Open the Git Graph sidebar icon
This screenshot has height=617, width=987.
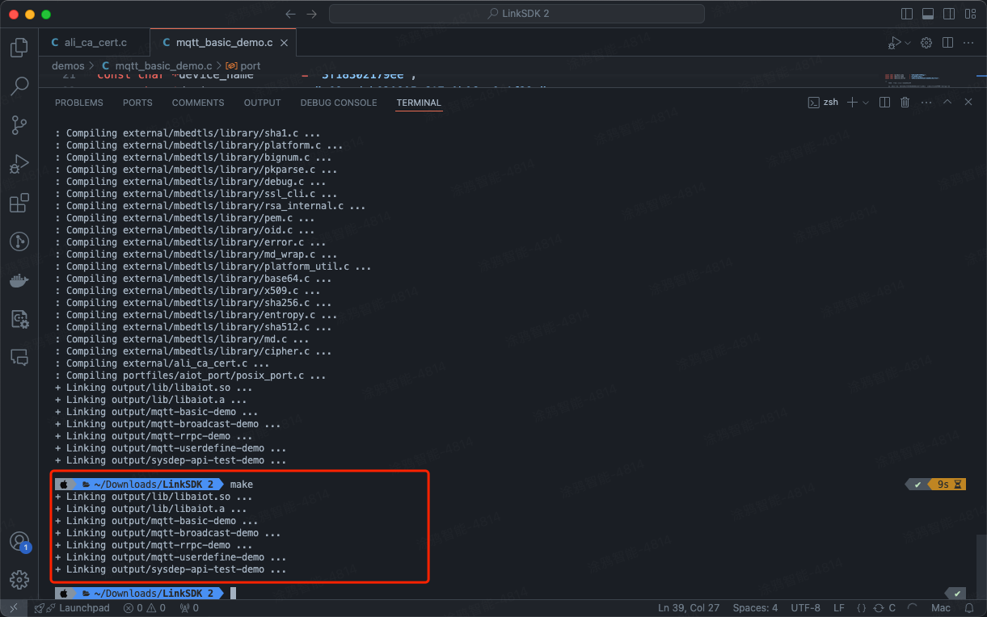19,241
